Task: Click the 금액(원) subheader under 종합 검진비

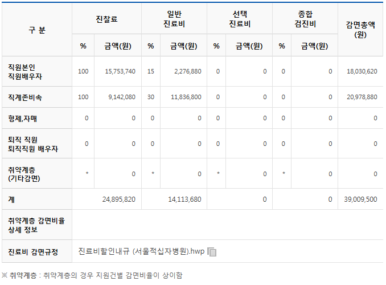Action: pos(315,46)
